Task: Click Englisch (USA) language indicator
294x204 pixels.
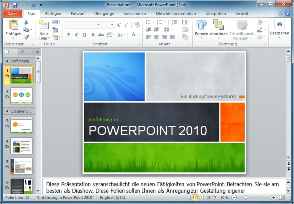Action: [112, 197]
